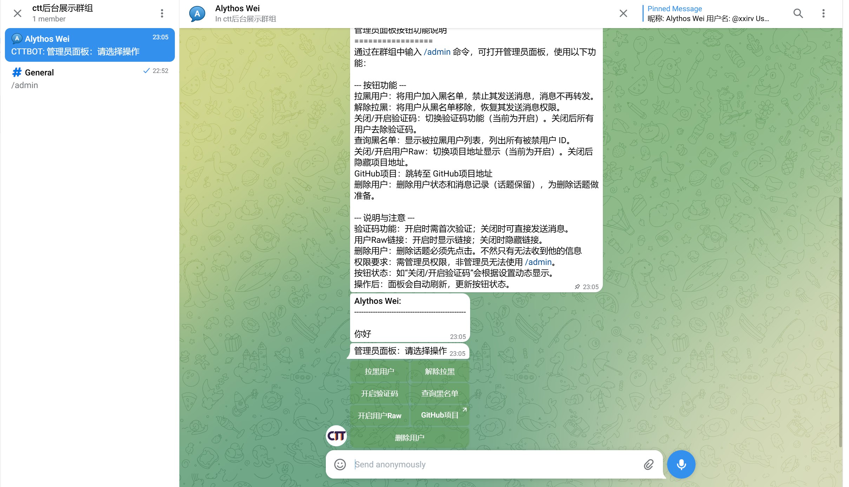Close the topic list panel
Image resolution: width=849 pixels, height=487 pixels.
pos(17,13)
